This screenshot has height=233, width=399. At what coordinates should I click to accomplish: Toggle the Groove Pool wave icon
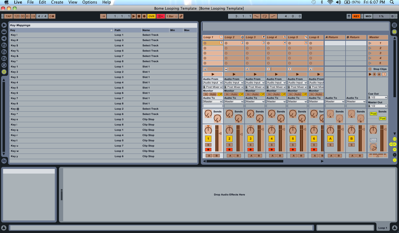coord(4,161)
